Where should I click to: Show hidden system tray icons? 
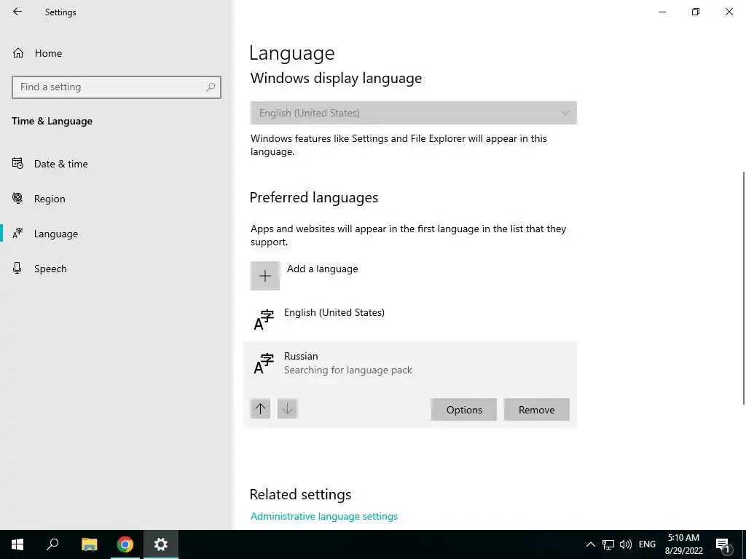click(590, 544)
